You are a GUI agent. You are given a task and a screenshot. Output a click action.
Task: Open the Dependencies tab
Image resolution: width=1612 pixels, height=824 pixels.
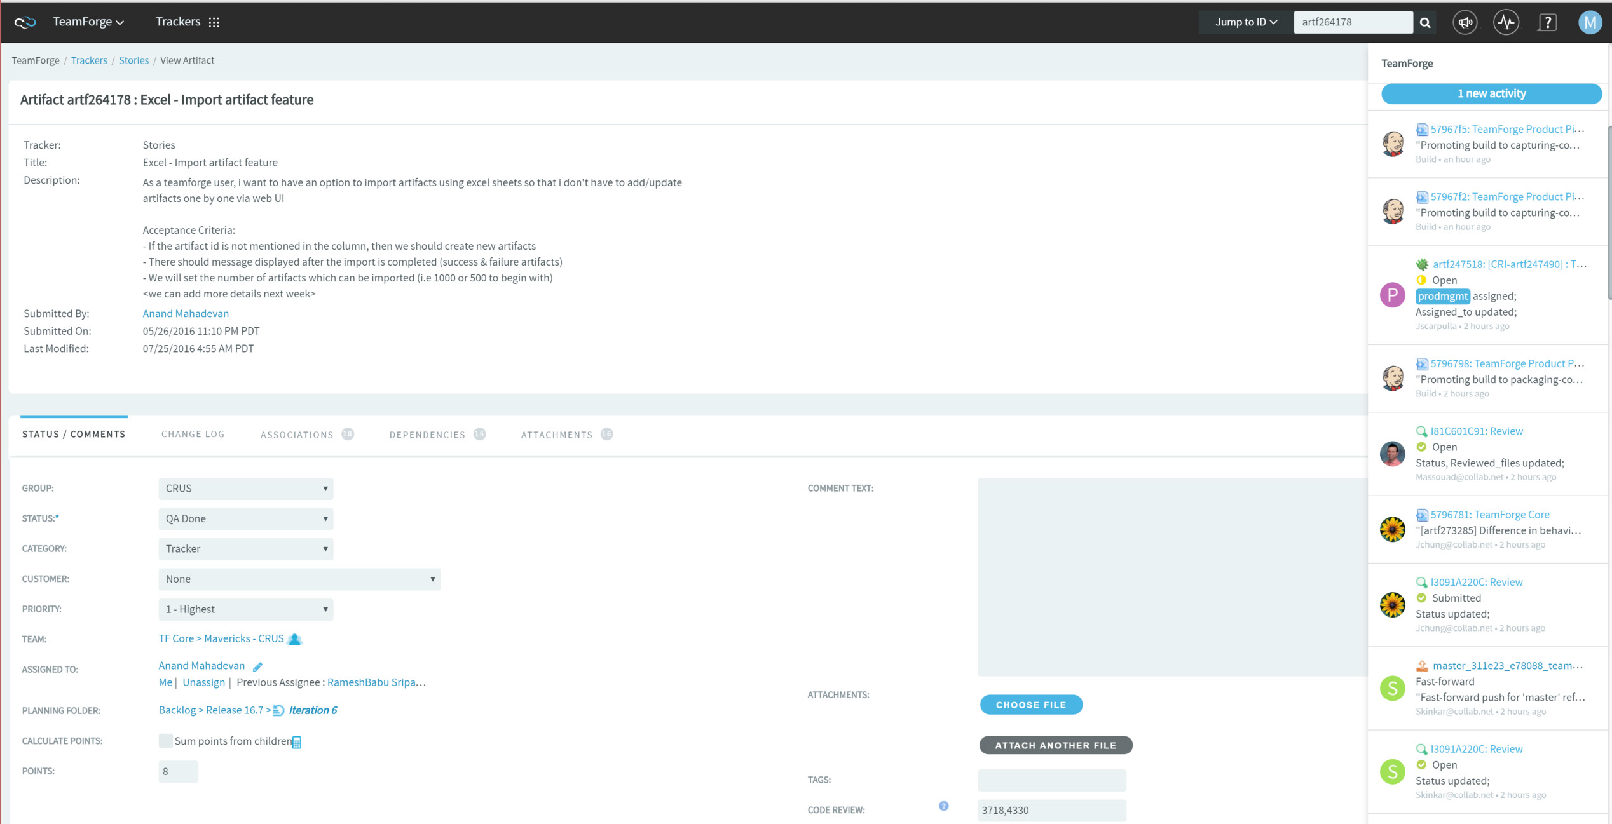427,435
